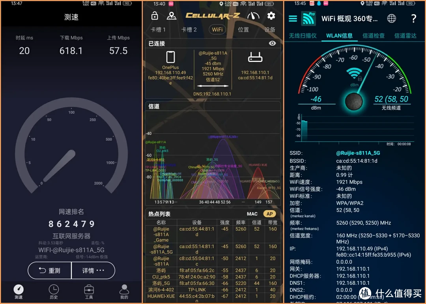Tap the SSID value @Ruijie-s811A_5G
The height and width of the screenshot is (304, 426).
[x=358, y=153]
